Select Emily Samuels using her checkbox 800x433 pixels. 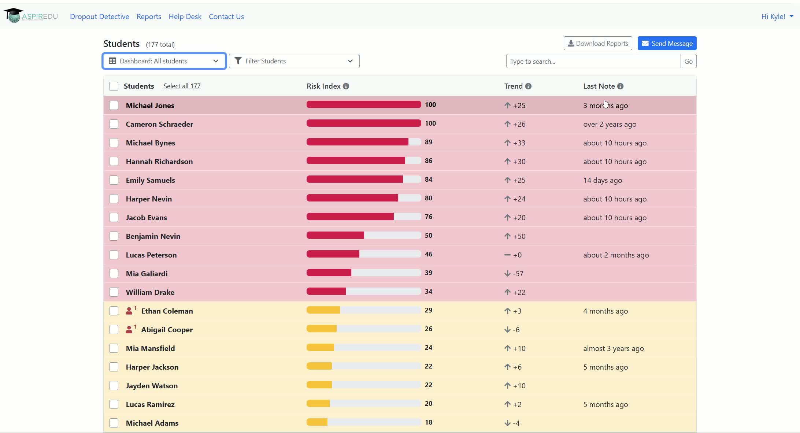click(x=114, y=180)
